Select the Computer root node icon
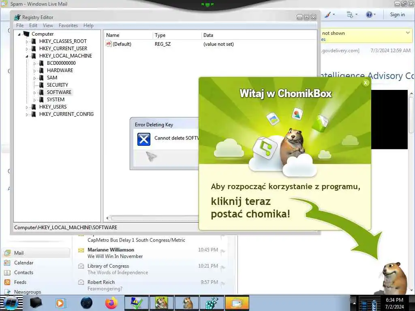Screen dimensions: 415x311 pos(26,34)
